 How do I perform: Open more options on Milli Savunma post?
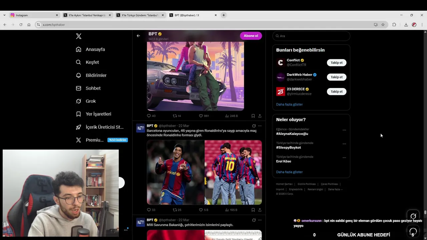pyautogui.click(x=260, y=220)
